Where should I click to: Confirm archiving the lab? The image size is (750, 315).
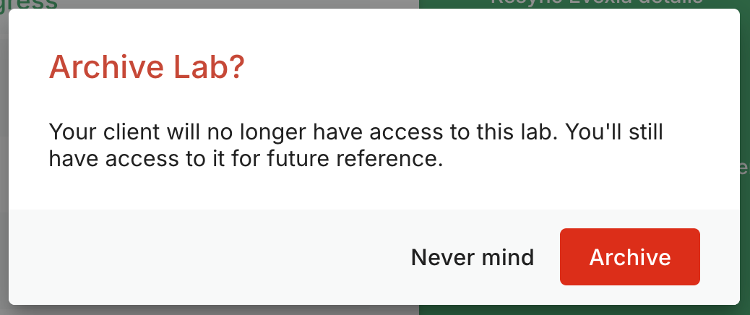tap(629, 257)
